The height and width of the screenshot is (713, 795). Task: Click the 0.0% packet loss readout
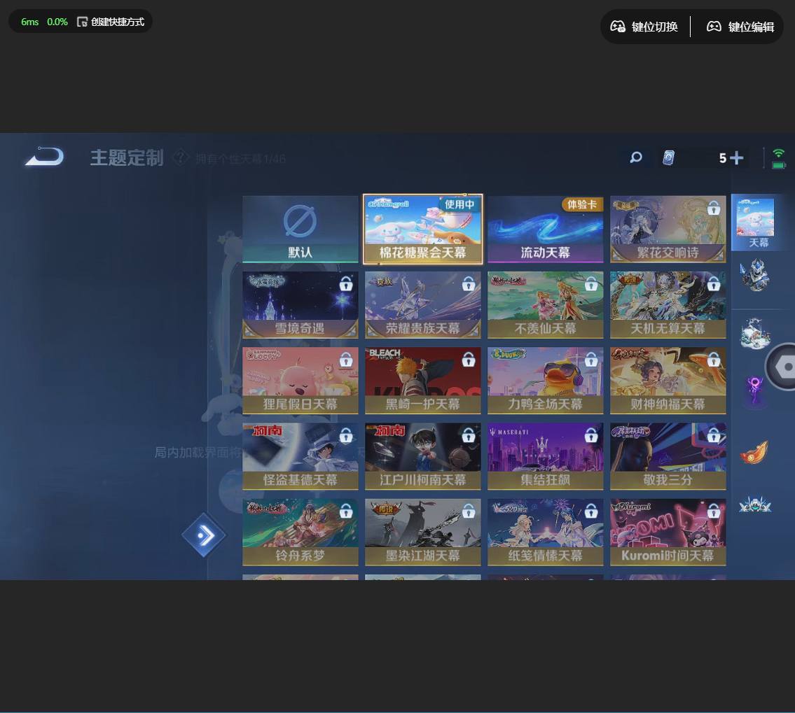point(57,22)
